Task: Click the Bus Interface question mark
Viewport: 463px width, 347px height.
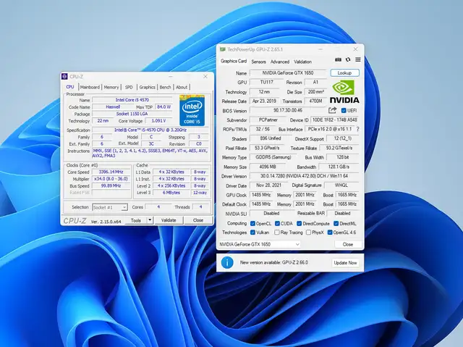Action: 358,129
